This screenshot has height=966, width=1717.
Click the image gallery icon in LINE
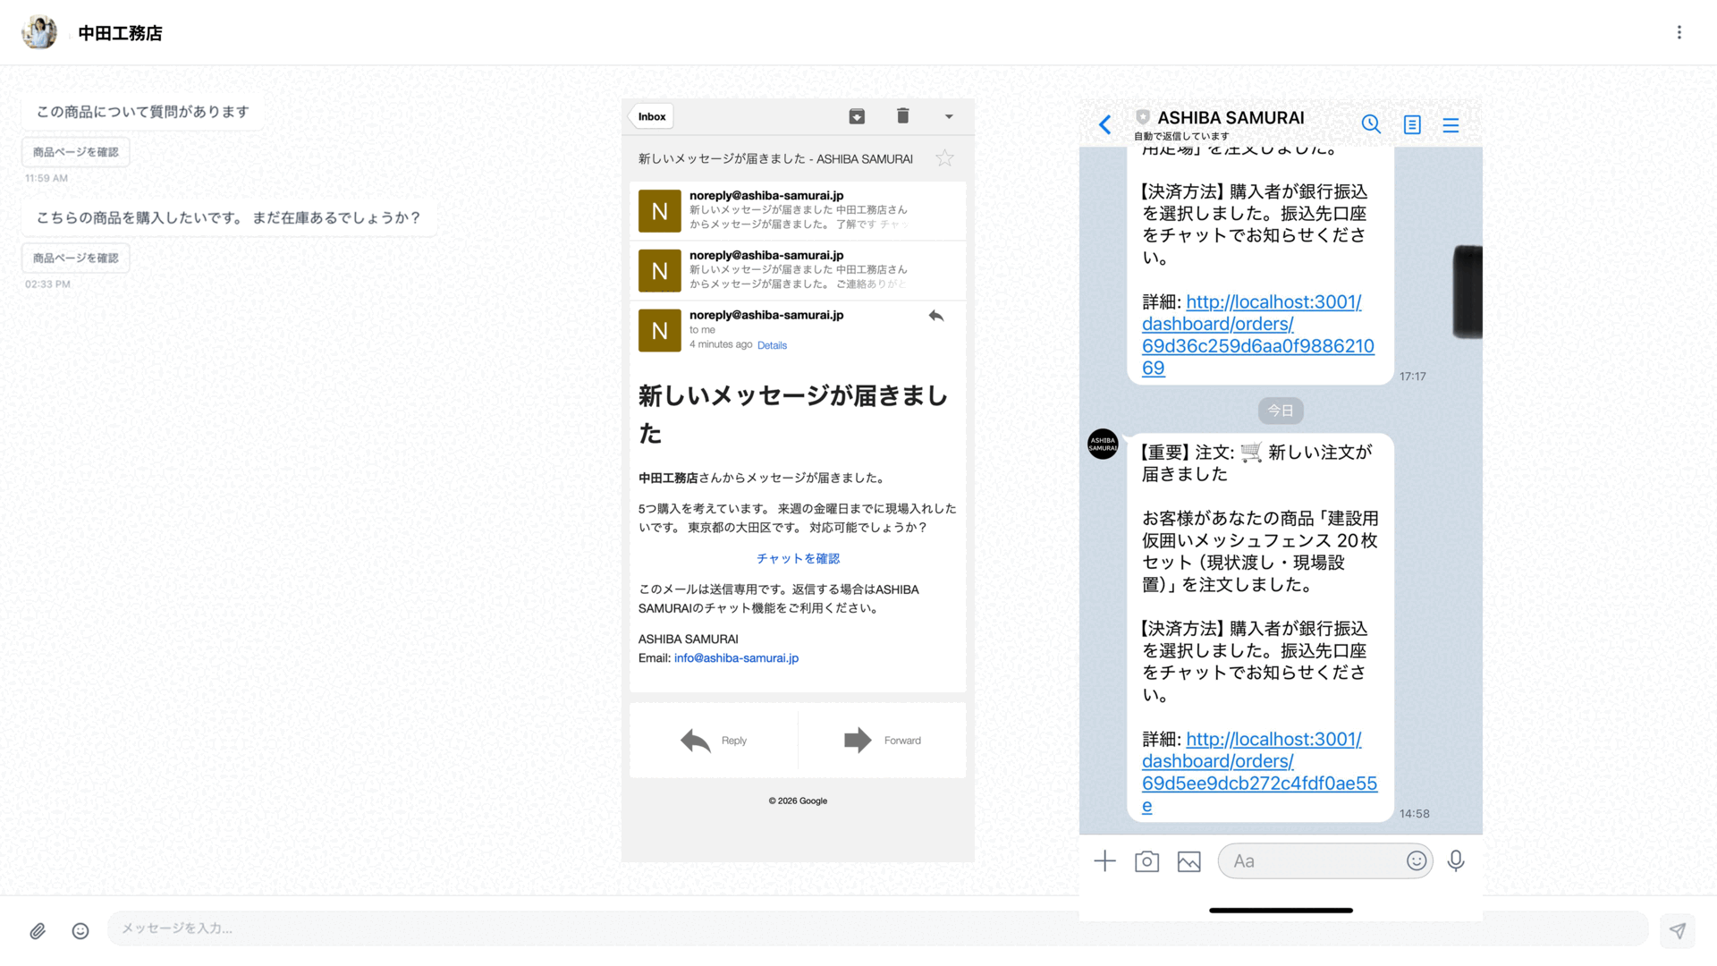coord(1188,861)
